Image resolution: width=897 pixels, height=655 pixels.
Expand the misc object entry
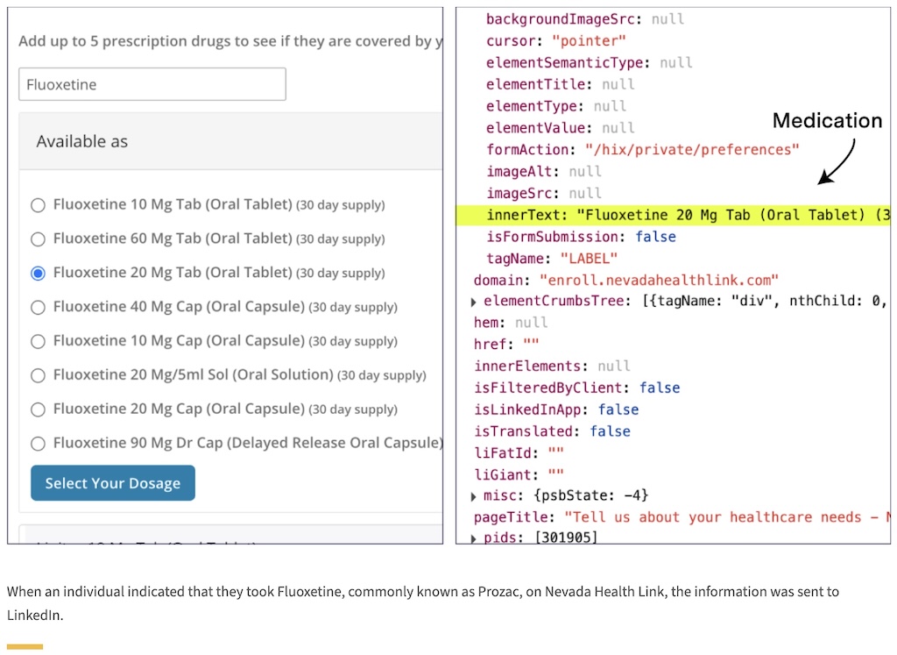click(474, 496)
